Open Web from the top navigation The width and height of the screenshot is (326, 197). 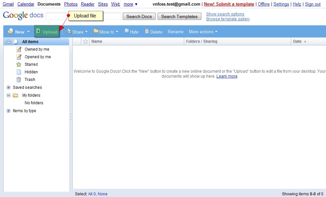[x=115, y=4]
